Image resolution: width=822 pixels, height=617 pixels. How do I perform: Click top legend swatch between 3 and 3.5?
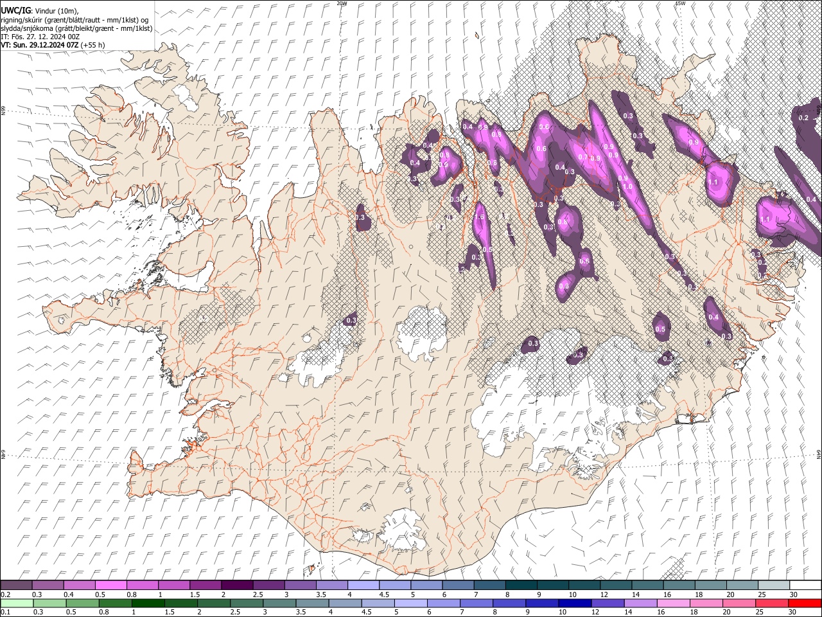[299, 586]
